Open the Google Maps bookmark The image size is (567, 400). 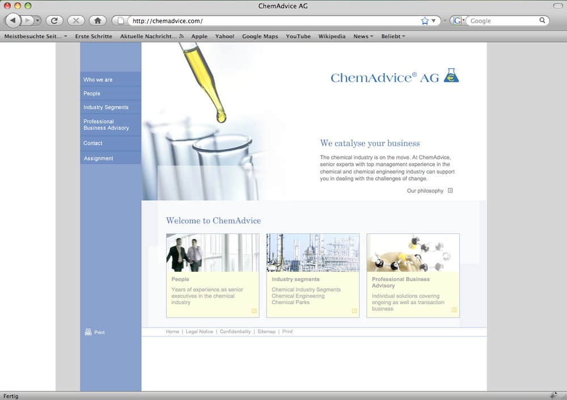point(260,36)
